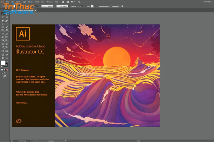Image resolution: width=214 pixels, height=142 pixels.
Task: Open the Object menu
Action: point(18,2)
